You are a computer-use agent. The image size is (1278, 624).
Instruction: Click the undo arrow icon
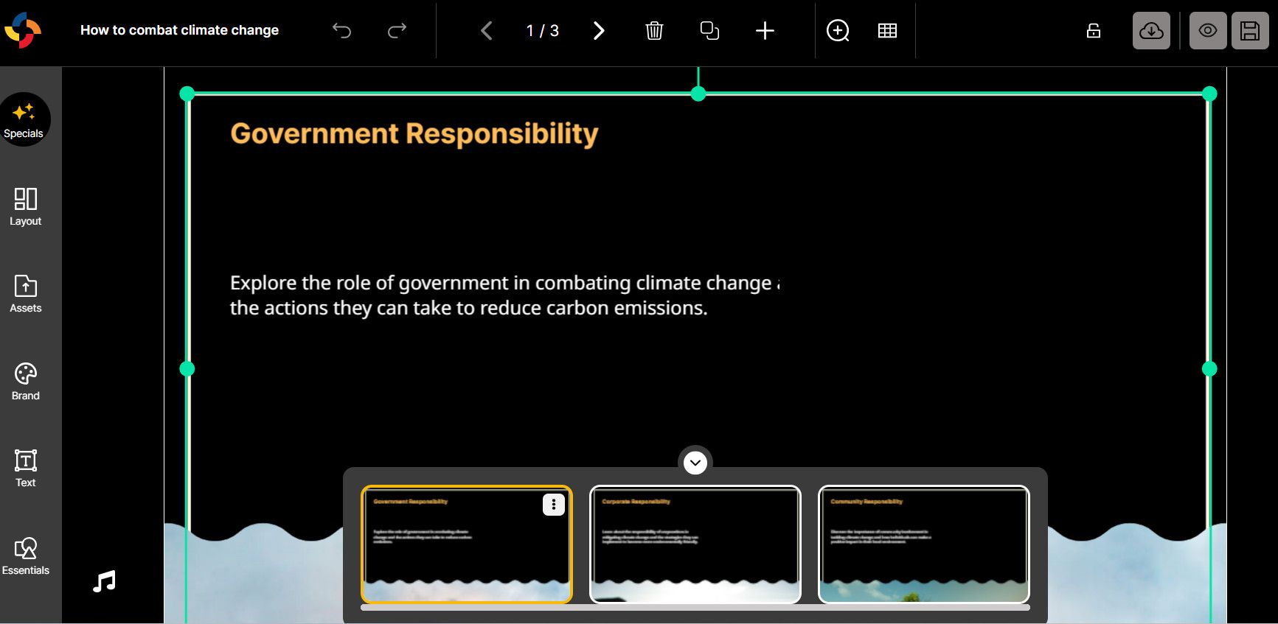341,30
